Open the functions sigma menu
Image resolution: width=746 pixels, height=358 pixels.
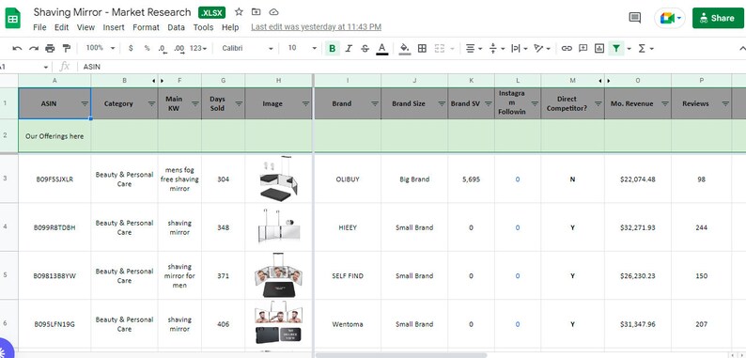(x=642, y=48)
